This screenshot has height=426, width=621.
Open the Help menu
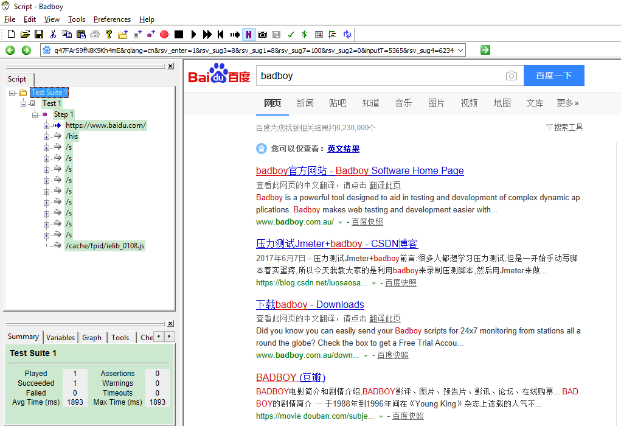147,19
